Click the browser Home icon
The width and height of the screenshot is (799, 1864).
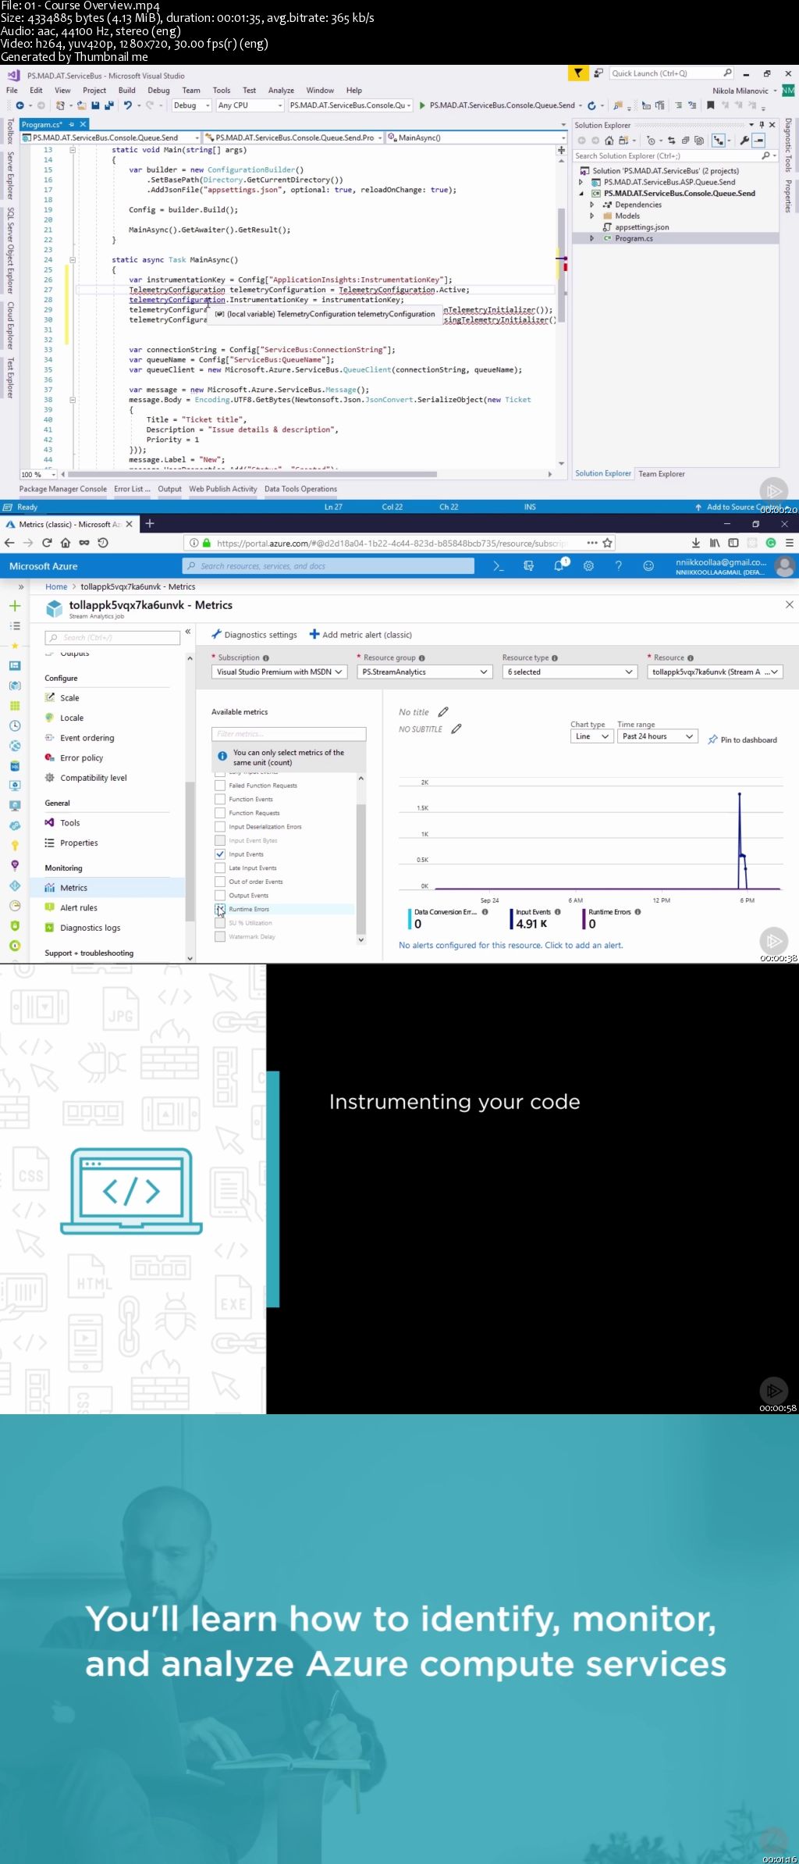coord(66,543)
